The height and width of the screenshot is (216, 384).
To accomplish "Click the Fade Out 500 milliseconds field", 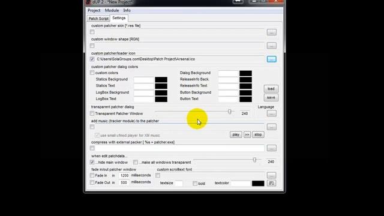I will 124,182.
